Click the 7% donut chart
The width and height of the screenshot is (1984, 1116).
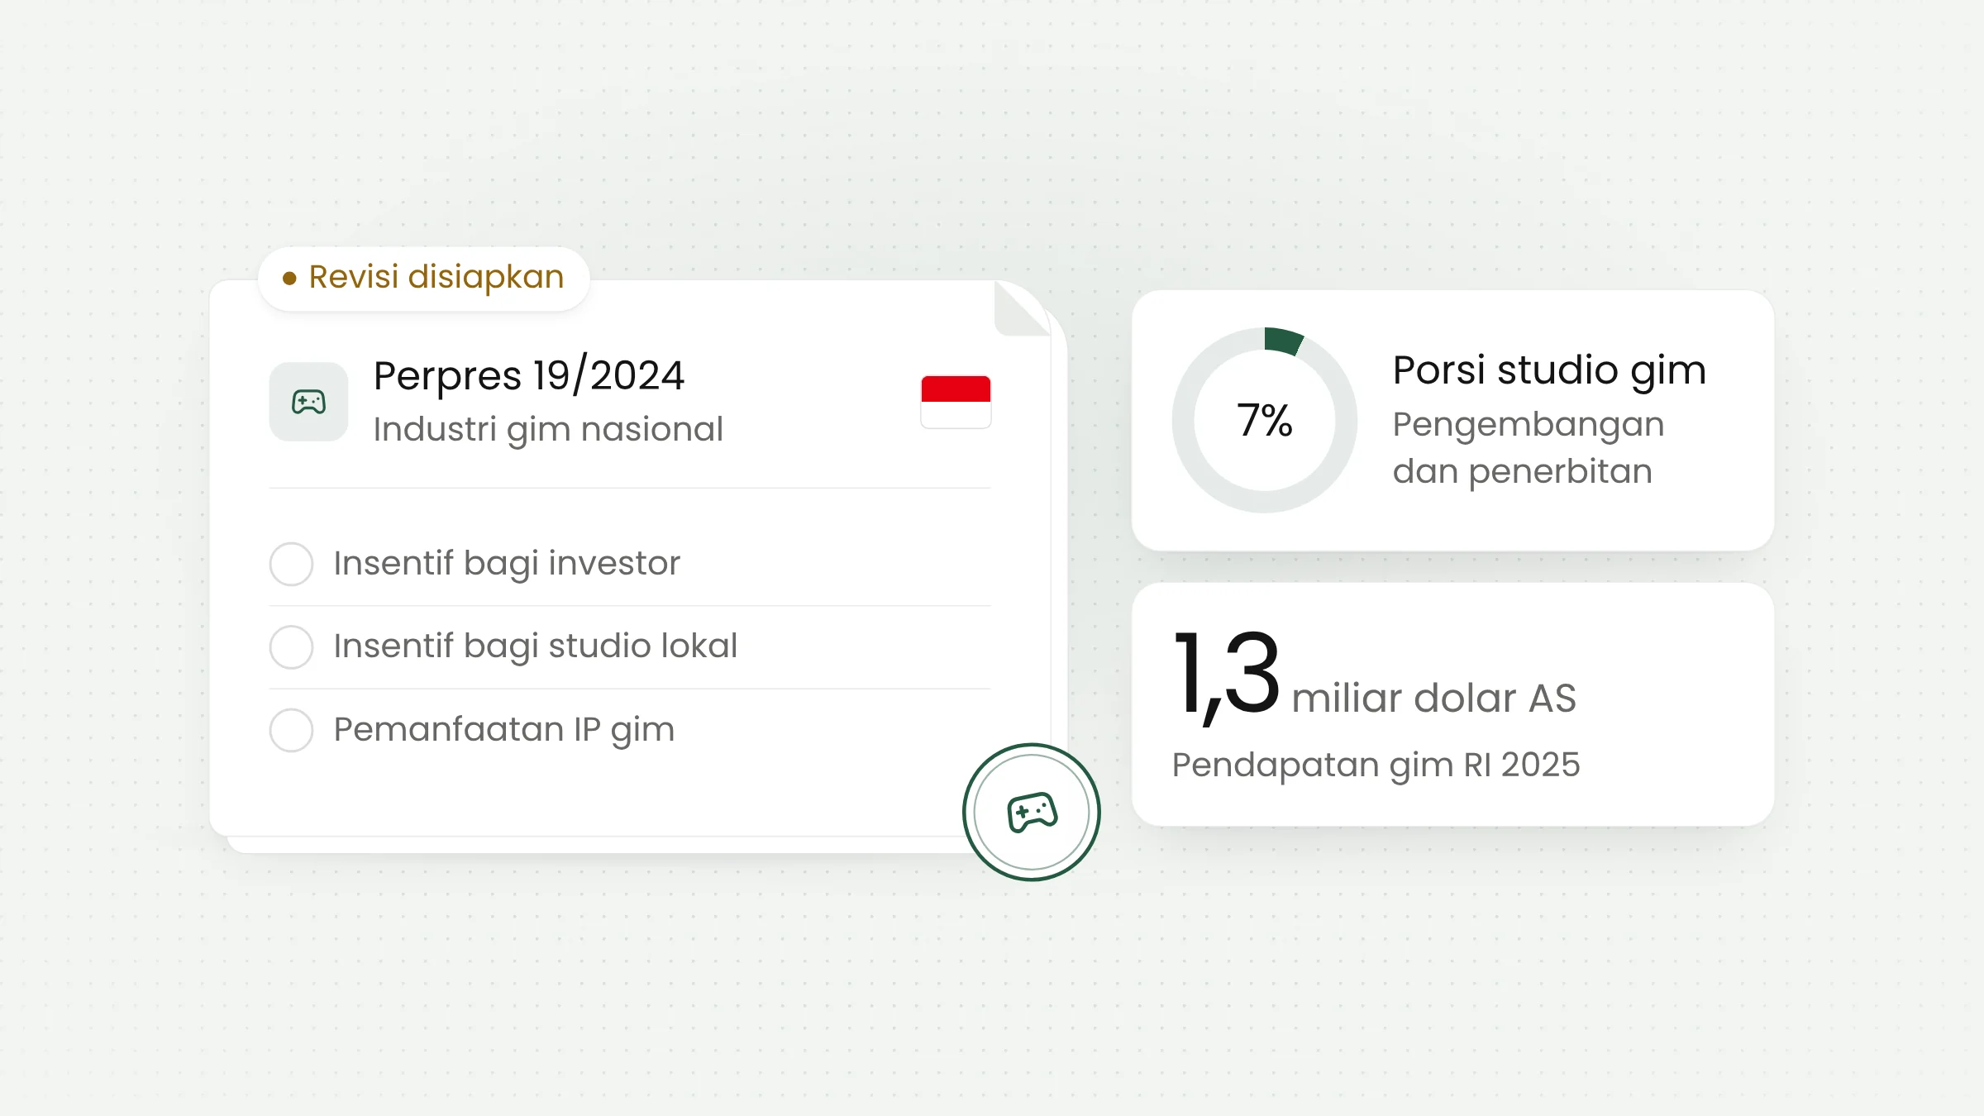tap(1264, 420)
